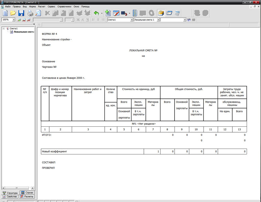Select Локальная смета in the tree
Image resolution: width=261 pixels, height=202 pixels.
[24, 32]
